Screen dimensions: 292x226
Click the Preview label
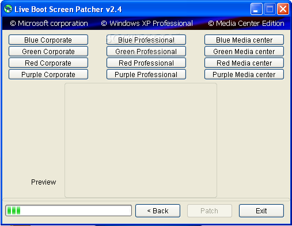[x=44, y=182]
